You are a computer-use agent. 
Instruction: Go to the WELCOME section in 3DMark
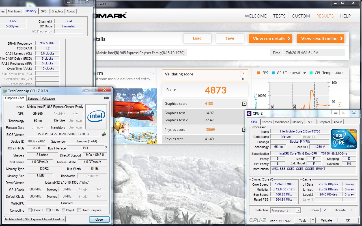[x=256, y=16]
